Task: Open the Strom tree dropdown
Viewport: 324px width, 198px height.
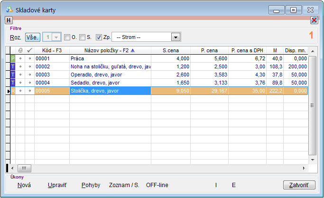Action: [x=176, y=38]
